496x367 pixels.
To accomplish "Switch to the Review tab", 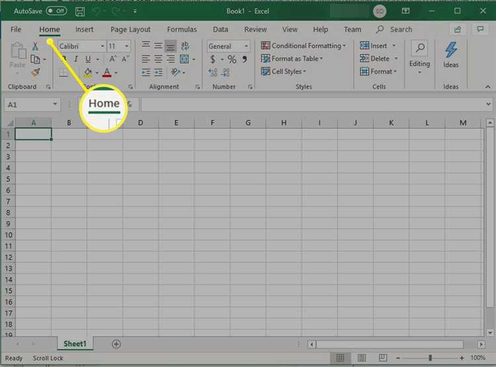I will [x=255, y=29].
